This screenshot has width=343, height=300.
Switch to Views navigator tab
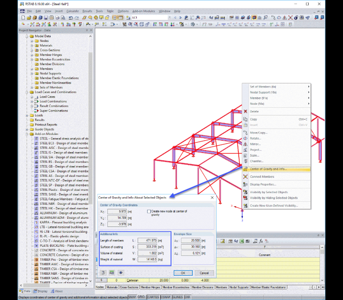(57, 291)
